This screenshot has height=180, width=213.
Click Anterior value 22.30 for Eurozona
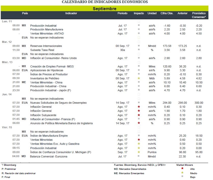coord(182,157)
